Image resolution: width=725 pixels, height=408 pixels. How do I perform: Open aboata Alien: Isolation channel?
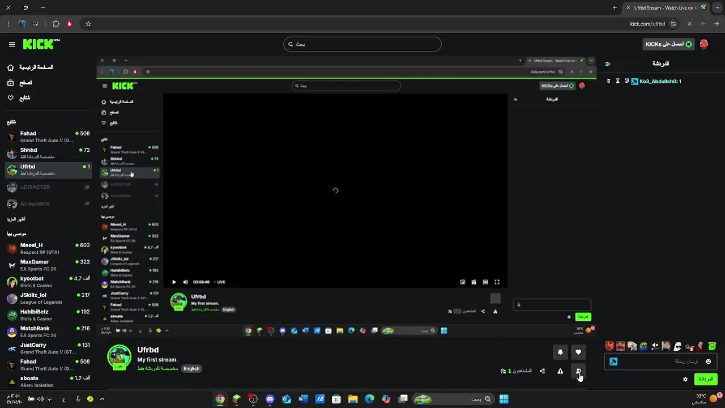48,381
